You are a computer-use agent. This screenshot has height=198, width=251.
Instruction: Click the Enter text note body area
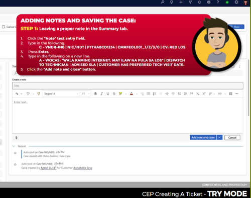(128, 115)
